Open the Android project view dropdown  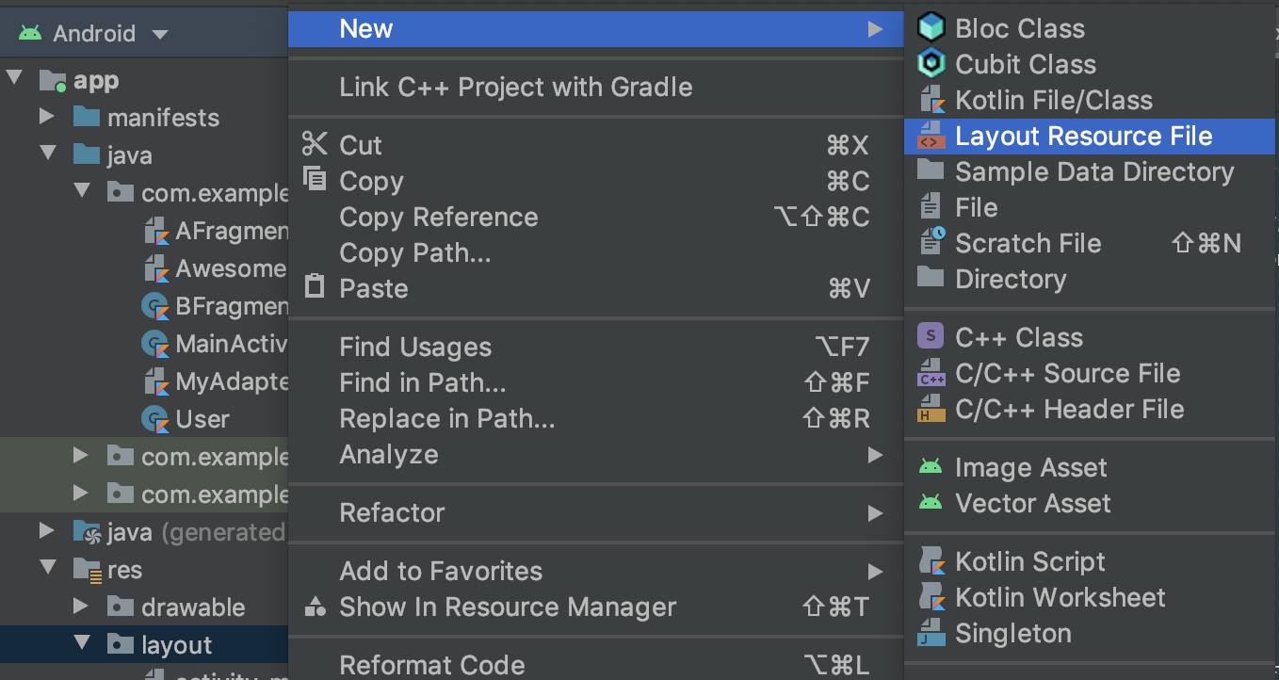159,34
